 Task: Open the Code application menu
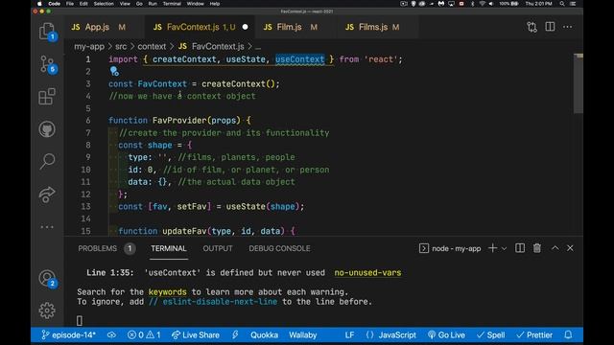coord(54,4)
